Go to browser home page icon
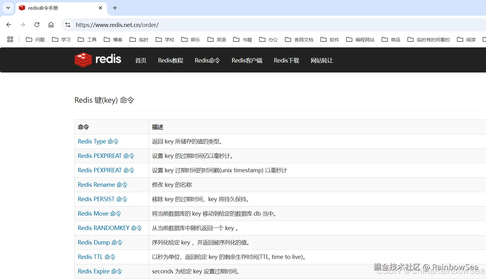Viewport: 486px width, 279px height. (51, 25)
